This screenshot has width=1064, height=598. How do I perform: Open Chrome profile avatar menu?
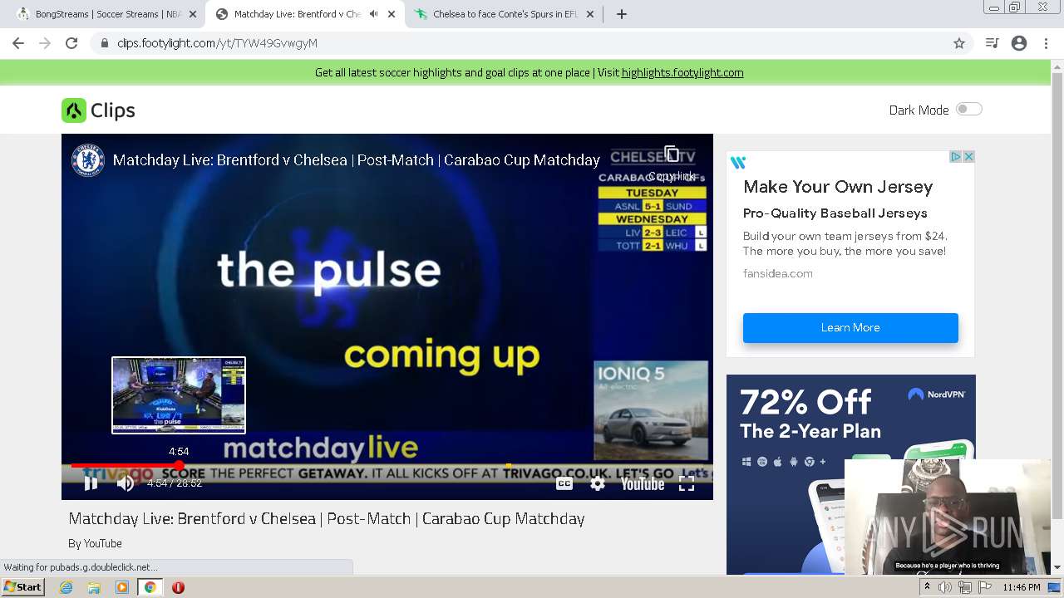[1019, 43]
